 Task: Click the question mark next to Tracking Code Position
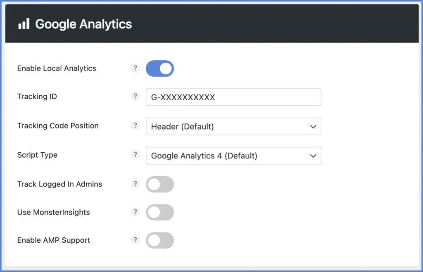tap(135, 125)
